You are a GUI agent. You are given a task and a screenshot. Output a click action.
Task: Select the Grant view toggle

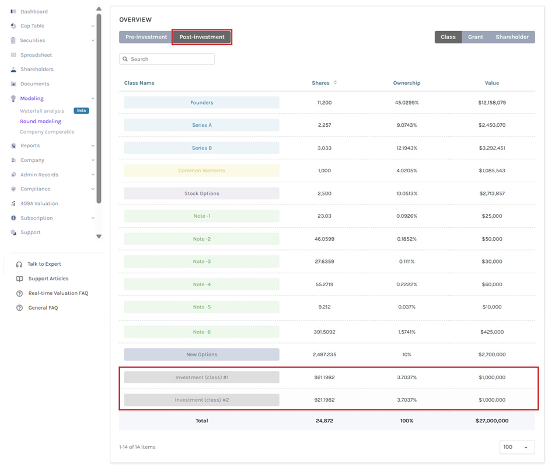tap(475, 37)
